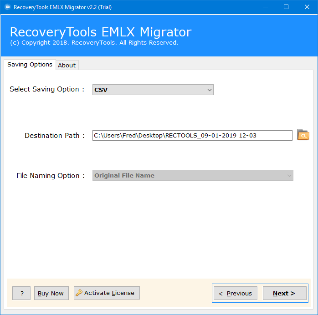Click the 'Select Saving Option :' label
The width and height of the screenshot is (318, 315).
coord(47,89)
